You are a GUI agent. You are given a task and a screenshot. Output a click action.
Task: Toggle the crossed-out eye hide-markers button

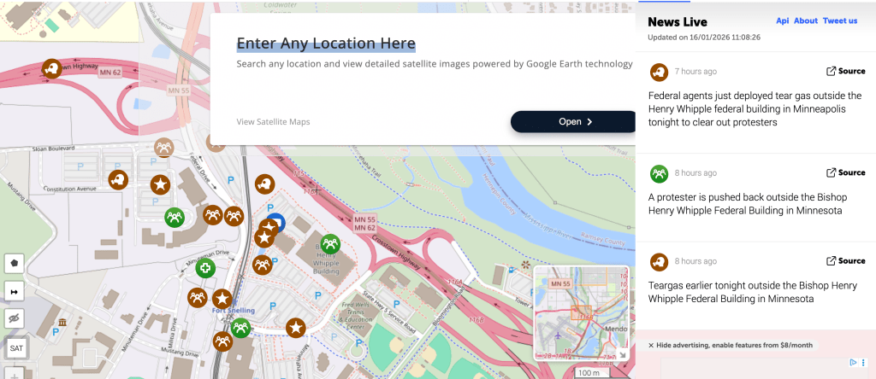coord(15,318)
